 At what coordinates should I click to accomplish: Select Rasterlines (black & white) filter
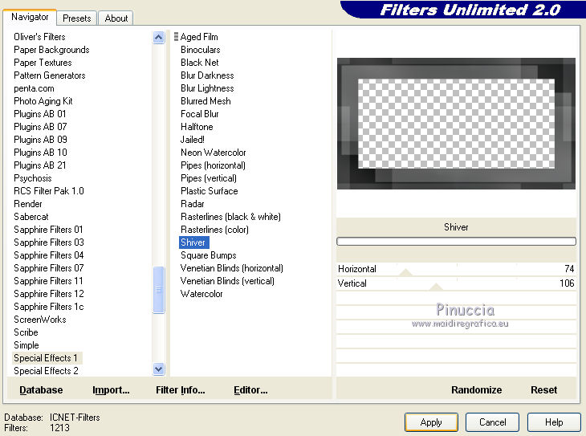pyautogui.click(x=230, y=217)
